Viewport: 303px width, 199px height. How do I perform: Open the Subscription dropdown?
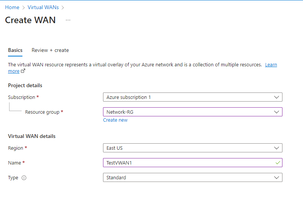point(192,97)
